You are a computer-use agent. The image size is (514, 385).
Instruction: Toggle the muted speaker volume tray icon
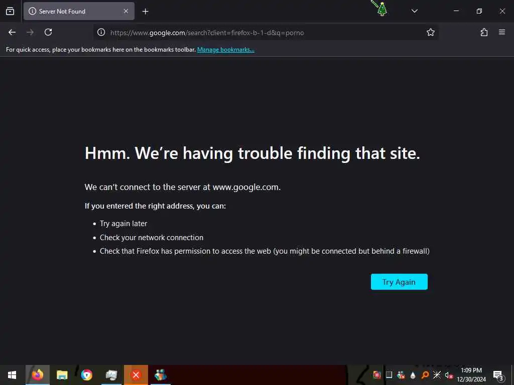pos(449,375)
